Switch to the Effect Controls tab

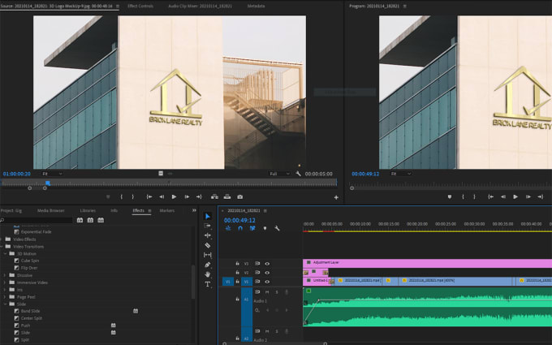point(140,6)
